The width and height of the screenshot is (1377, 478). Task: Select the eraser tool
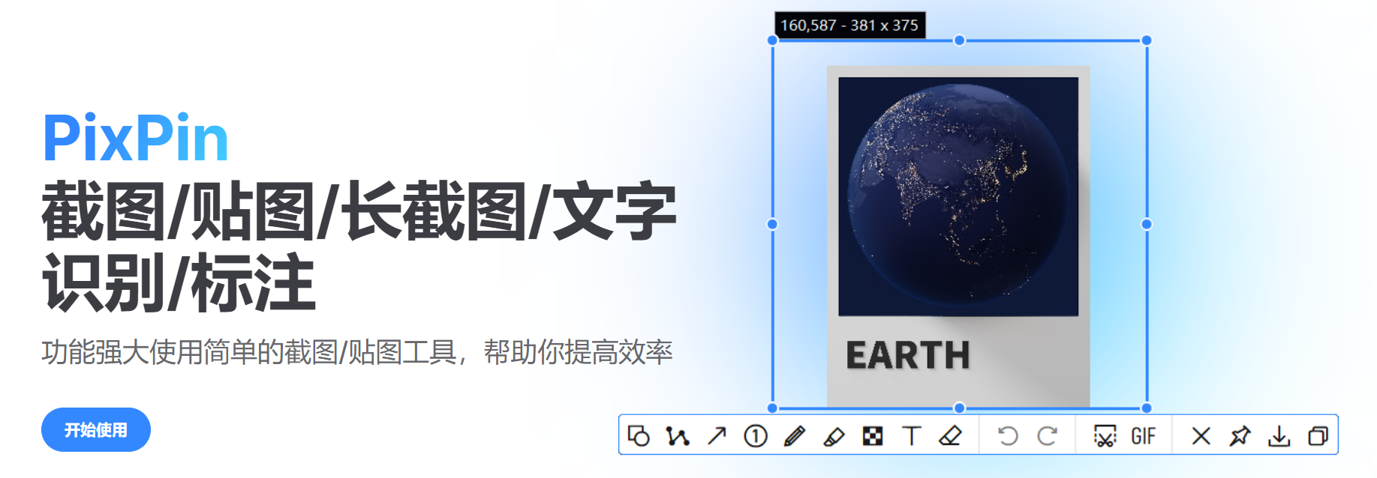[950, 435]
